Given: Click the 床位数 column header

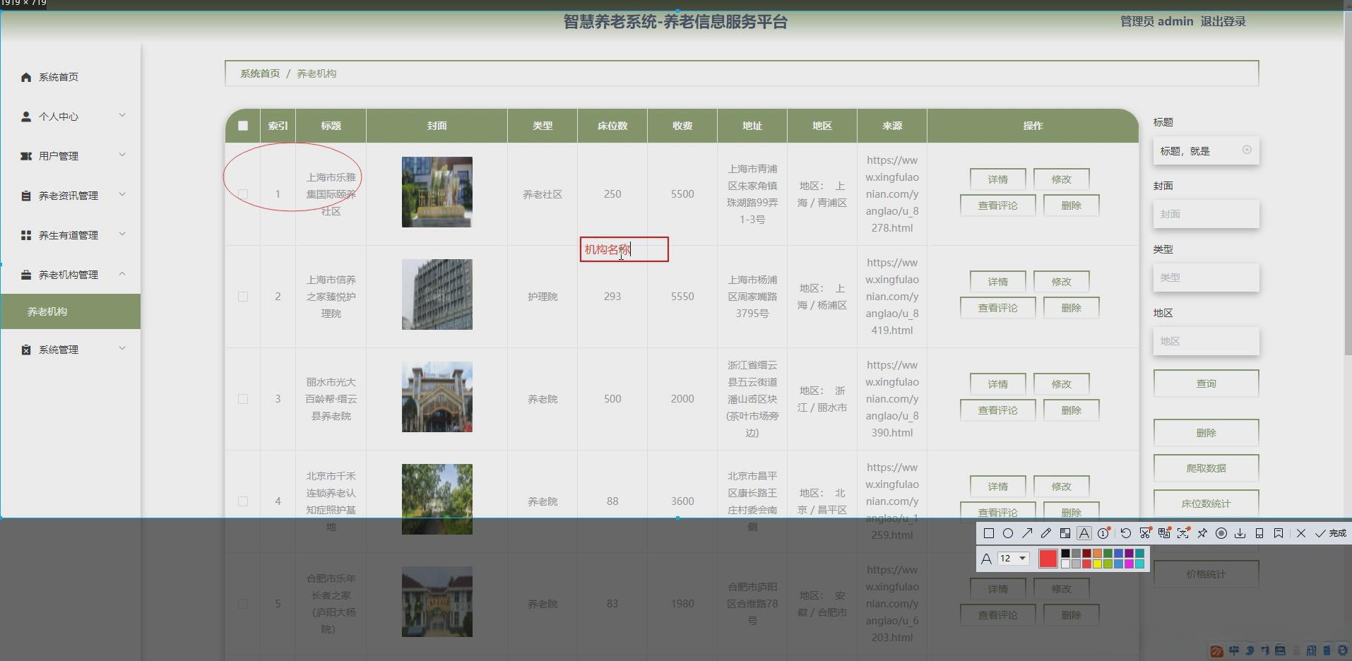Looking at the screenshot, I should 612,126.
